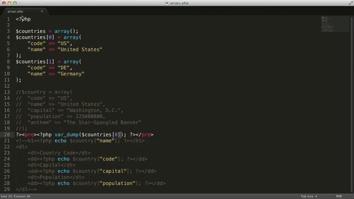The width and height of the screenshot is (354, 199).
Task: Click "code" key on line 24
Action: pos(108,159)
